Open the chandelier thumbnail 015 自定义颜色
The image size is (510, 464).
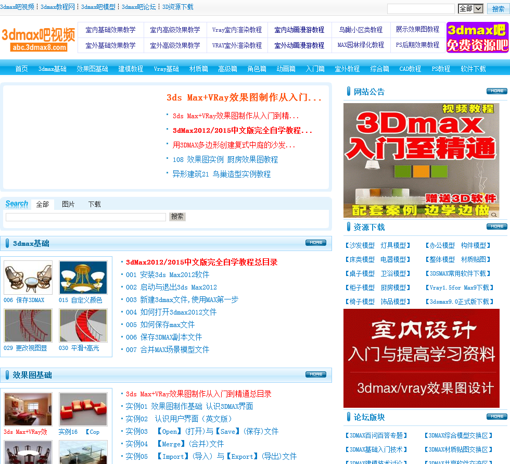tap(83, 278)
